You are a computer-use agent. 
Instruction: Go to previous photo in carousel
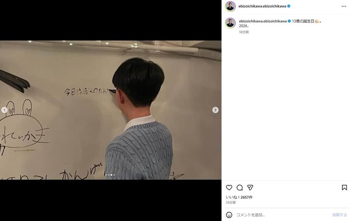[x=4, y=110]
